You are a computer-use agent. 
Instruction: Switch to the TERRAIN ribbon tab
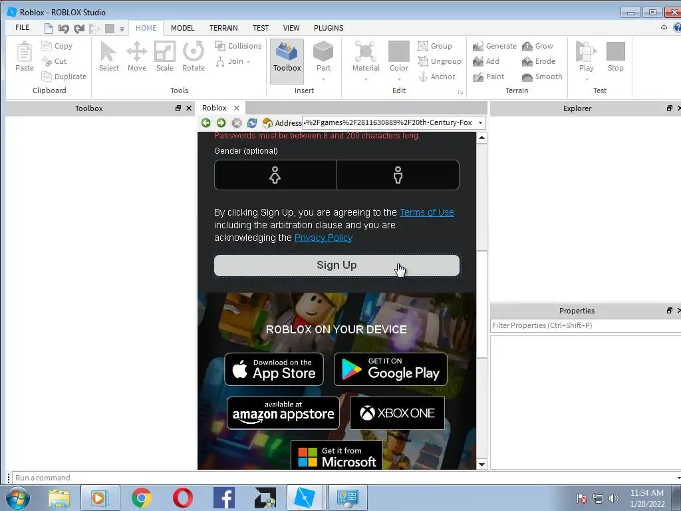(223, 28)
